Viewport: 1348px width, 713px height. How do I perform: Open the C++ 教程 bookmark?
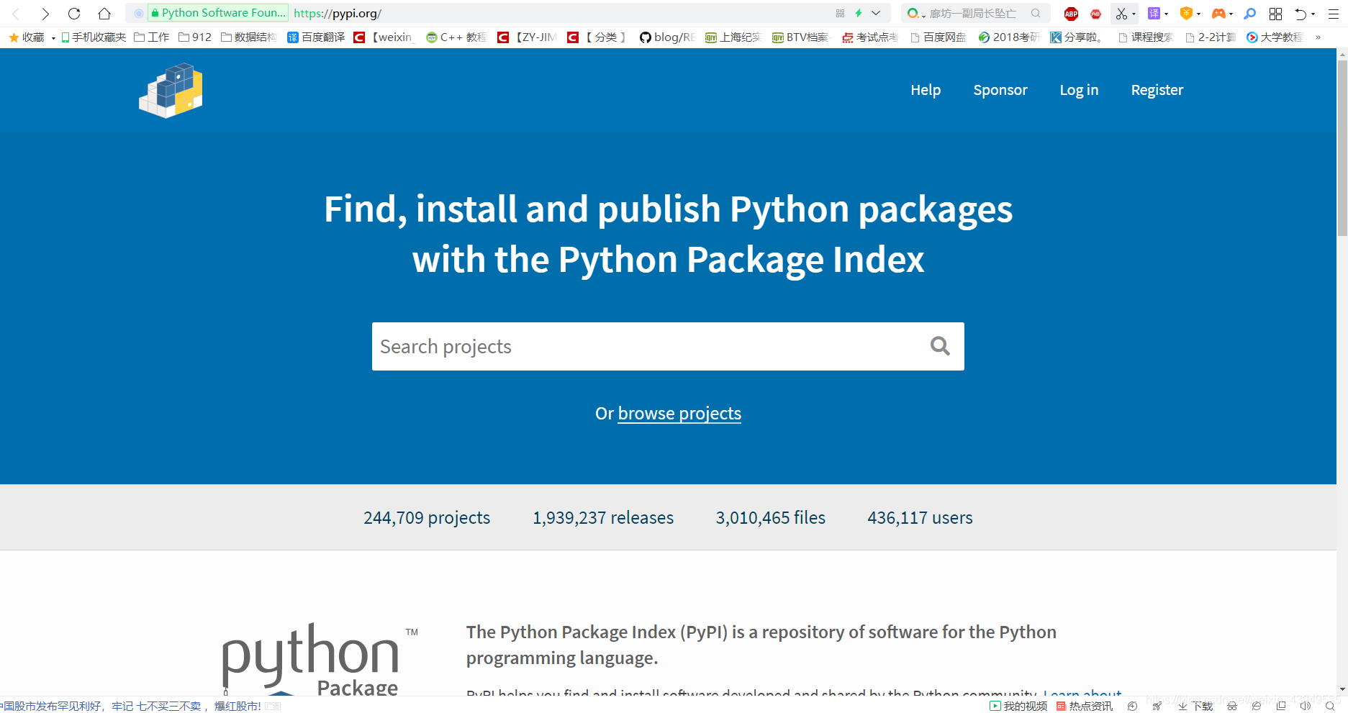[456, 37]
